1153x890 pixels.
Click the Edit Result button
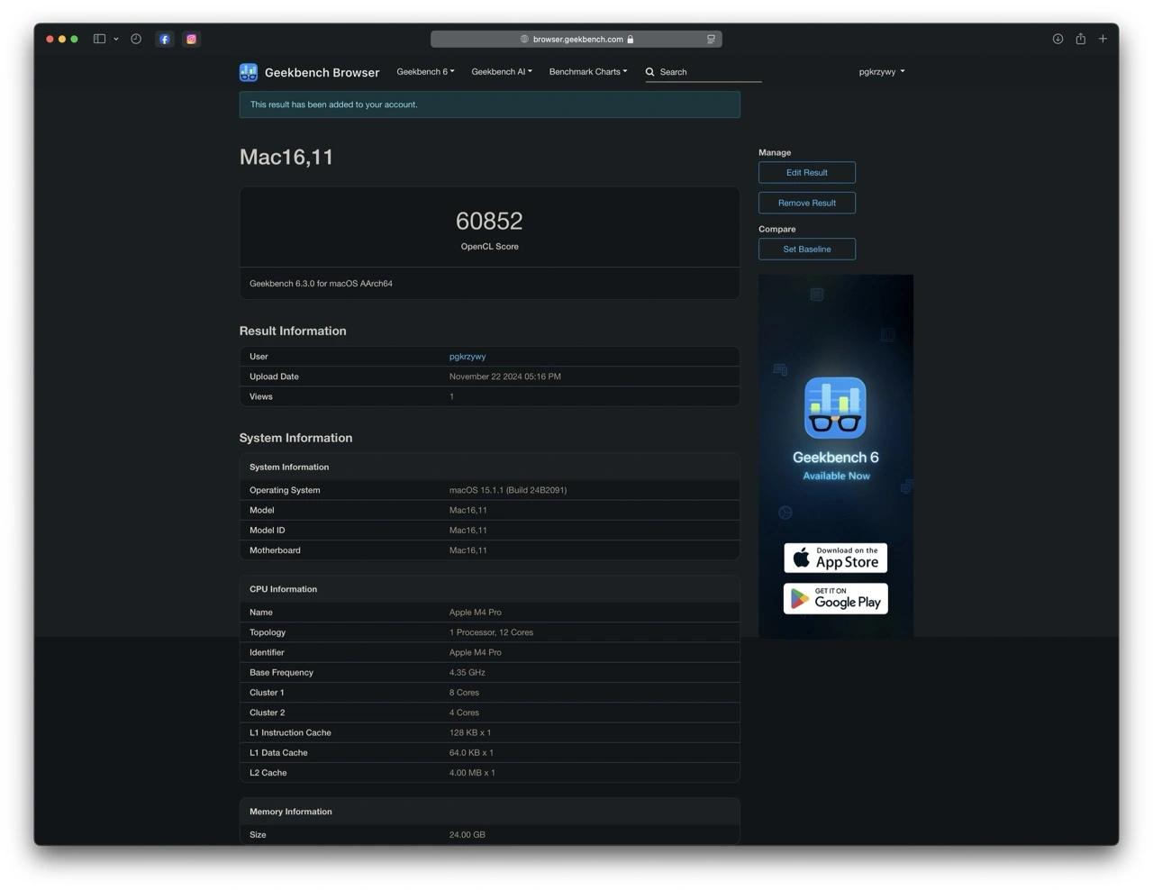point(807,172)
